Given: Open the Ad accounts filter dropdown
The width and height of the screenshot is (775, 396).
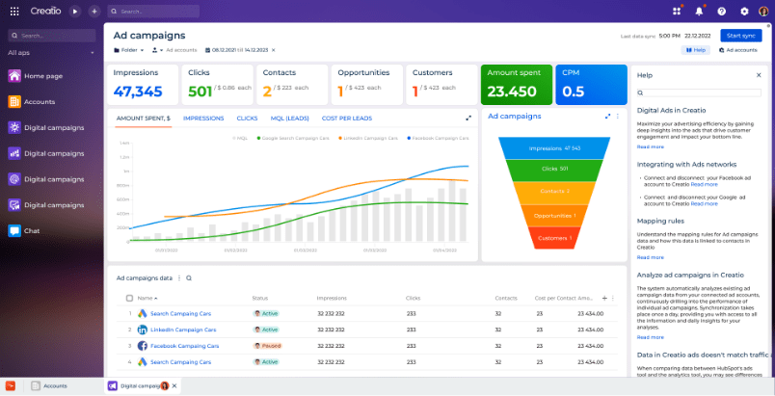Looking at the screenshot, I should 174,50.
